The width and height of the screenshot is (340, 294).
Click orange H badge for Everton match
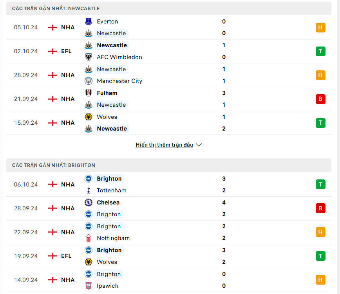pyautogui.click(x=320, y=27)
